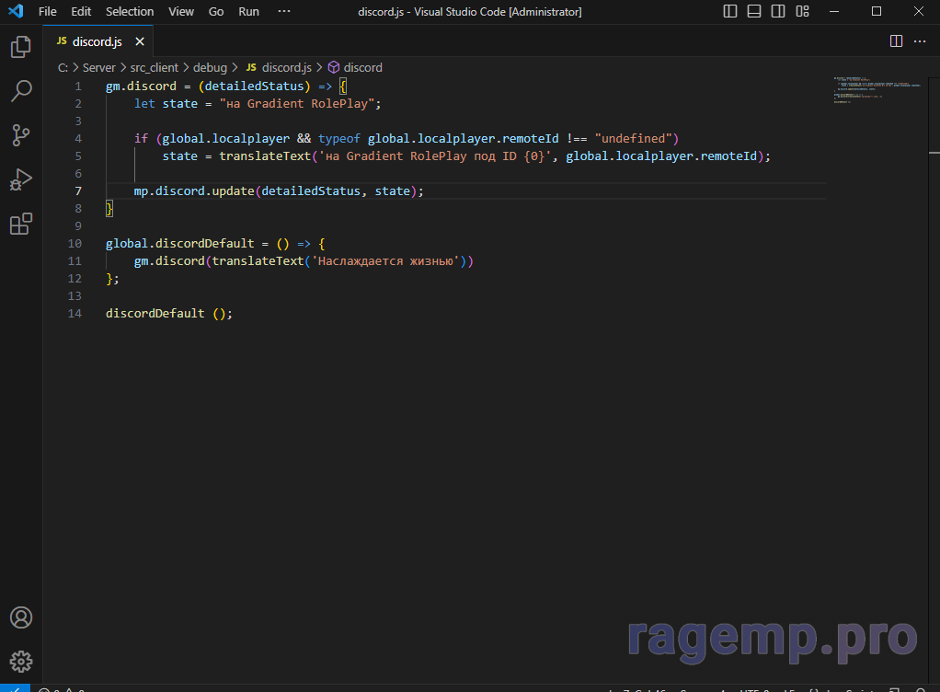Click "mp.discord.update" on line 7
The height and width of the screenshot is (692, 940).
click(194, 191)
